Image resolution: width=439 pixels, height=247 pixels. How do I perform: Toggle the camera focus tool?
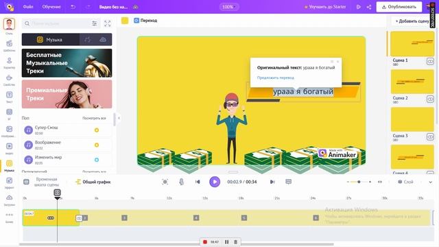point(165,182)
